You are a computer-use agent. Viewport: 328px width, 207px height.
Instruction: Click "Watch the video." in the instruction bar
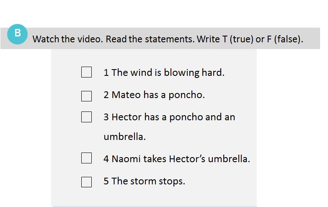tap(68, 39)
